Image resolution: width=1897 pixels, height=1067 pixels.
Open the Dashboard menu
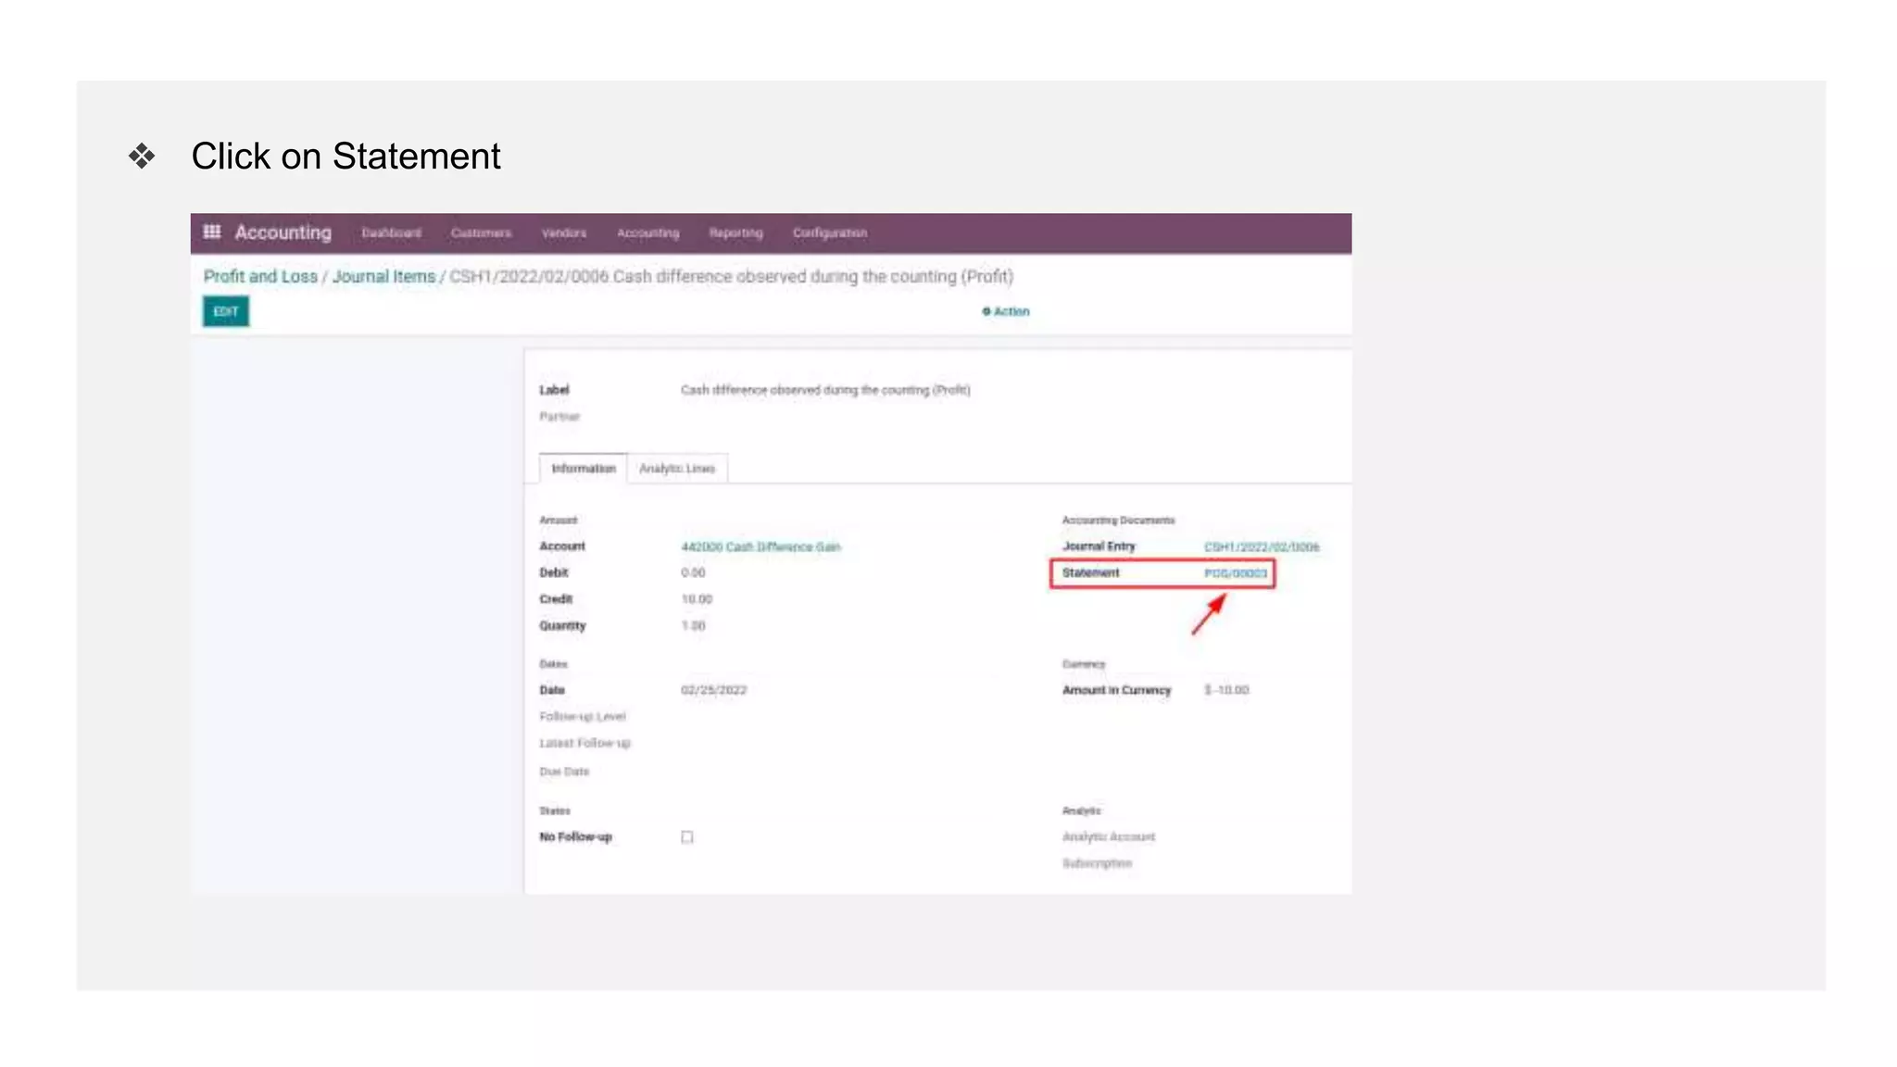391,233
